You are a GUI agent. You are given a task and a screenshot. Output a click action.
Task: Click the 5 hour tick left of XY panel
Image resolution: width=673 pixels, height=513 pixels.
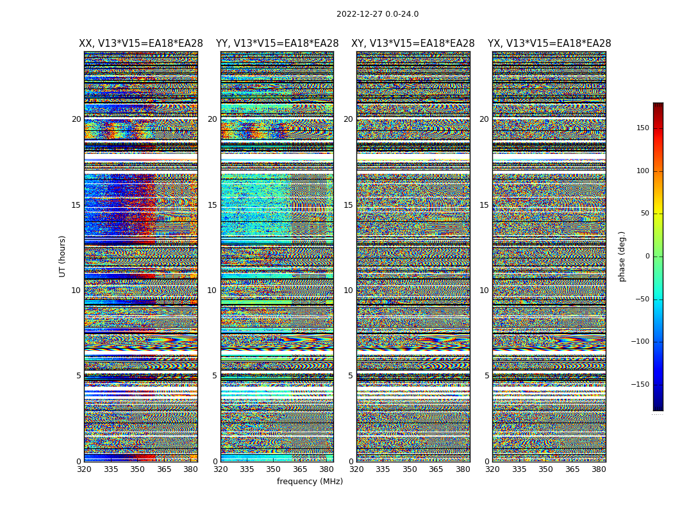351,376
